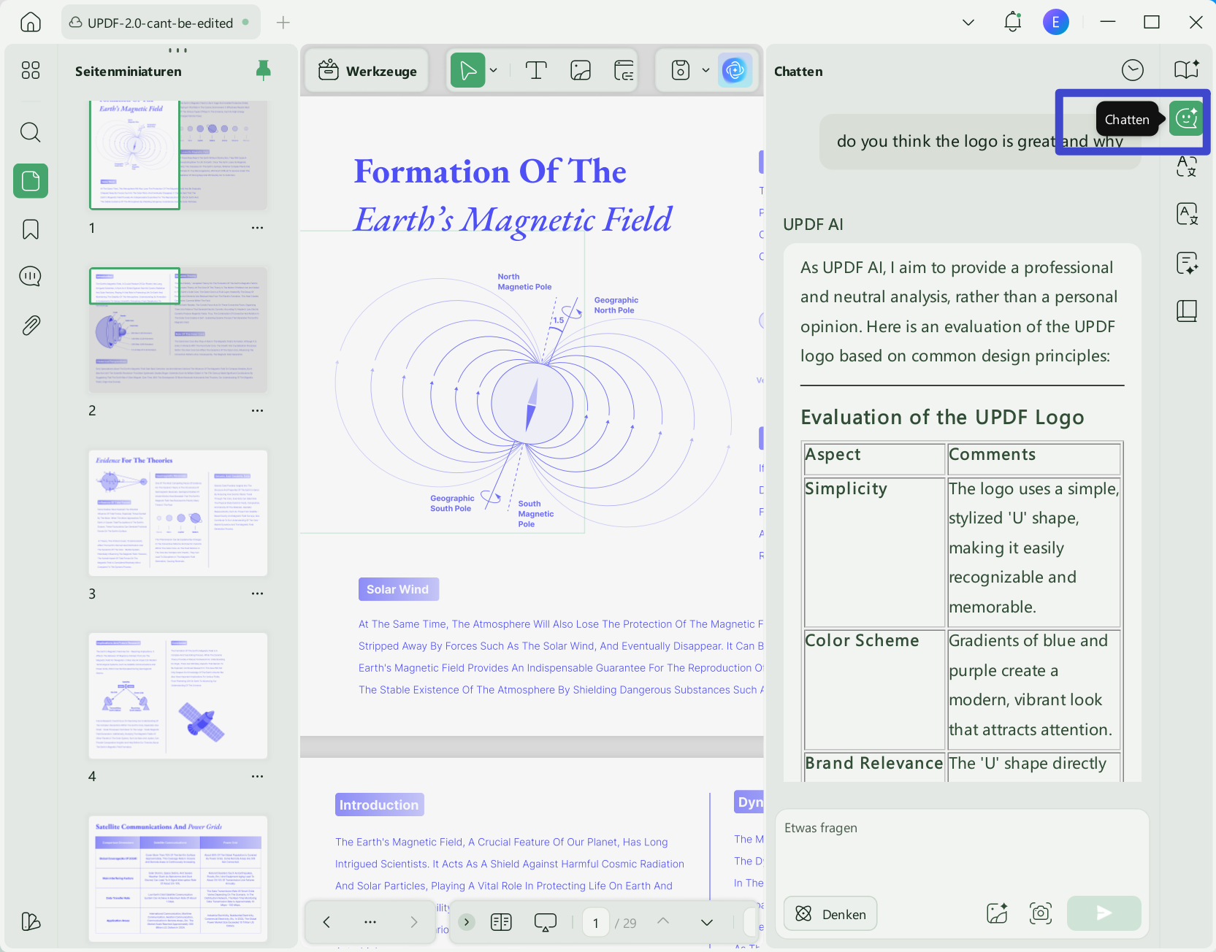The width and height of the screenshot is (1216, 952).
Task: Open more options in bottom navigation
Action: pos(370,922)
